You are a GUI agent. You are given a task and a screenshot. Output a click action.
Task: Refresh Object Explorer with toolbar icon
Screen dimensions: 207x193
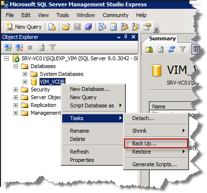click(x=42, y=48)
